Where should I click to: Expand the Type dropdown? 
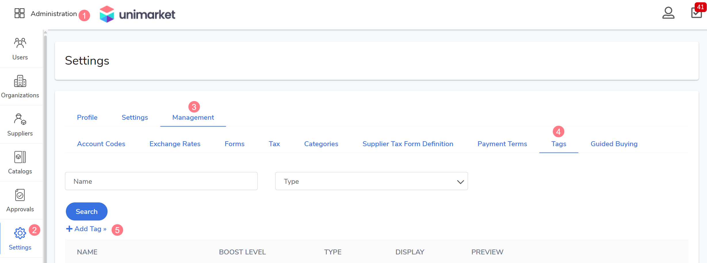371,181
